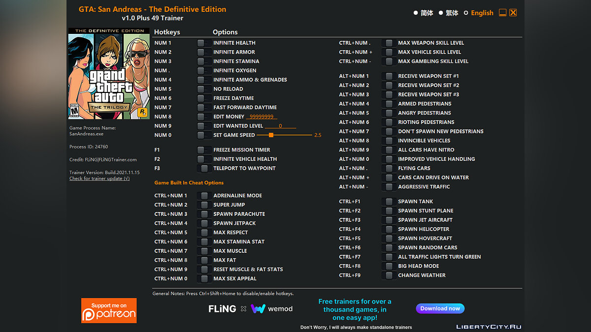The height and width of the screenshot is (332, 591).
Task: Toggle the Infinite Health switch
Action: 204,43
